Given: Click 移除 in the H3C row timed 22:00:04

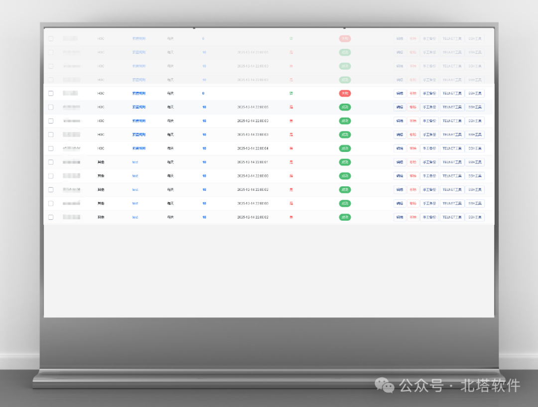Looking at the screenshot, I should 413,148.
